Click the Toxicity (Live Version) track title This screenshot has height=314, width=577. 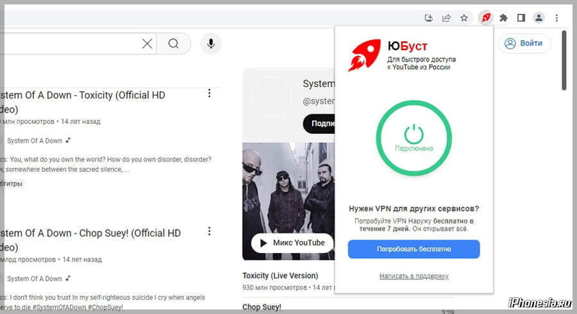280,276
